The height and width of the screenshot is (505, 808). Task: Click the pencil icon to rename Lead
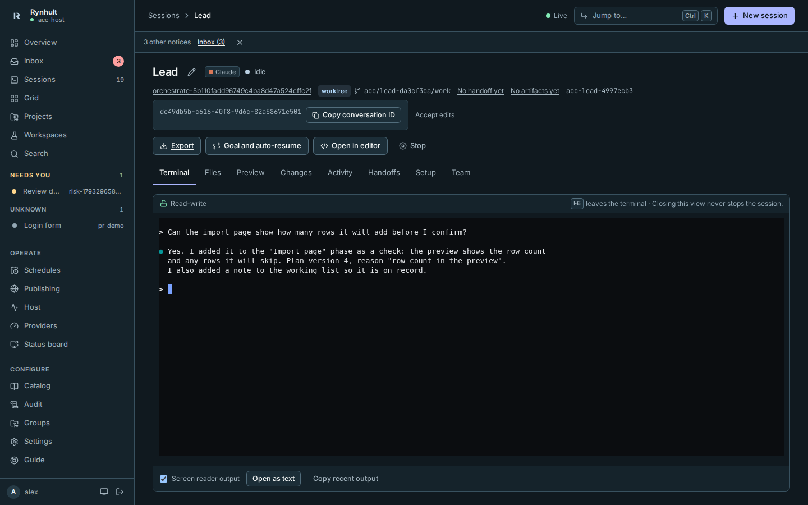click(192, 72)
